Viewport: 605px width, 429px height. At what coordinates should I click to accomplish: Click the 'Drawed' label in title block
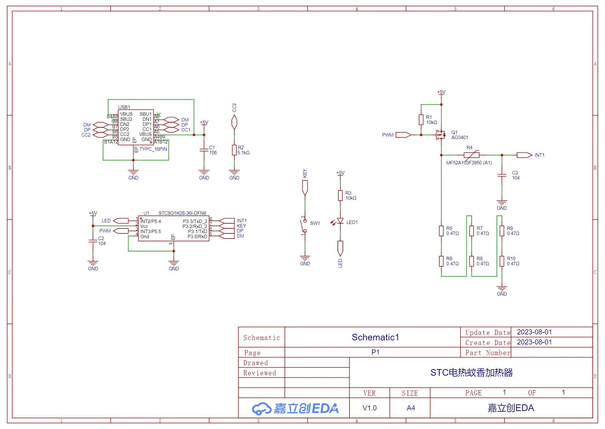click(256, 363)
